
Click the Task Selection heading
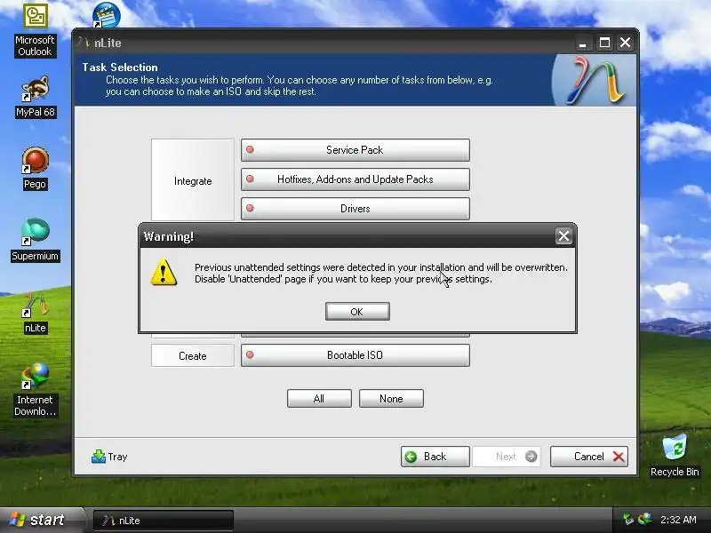point(120,68)
